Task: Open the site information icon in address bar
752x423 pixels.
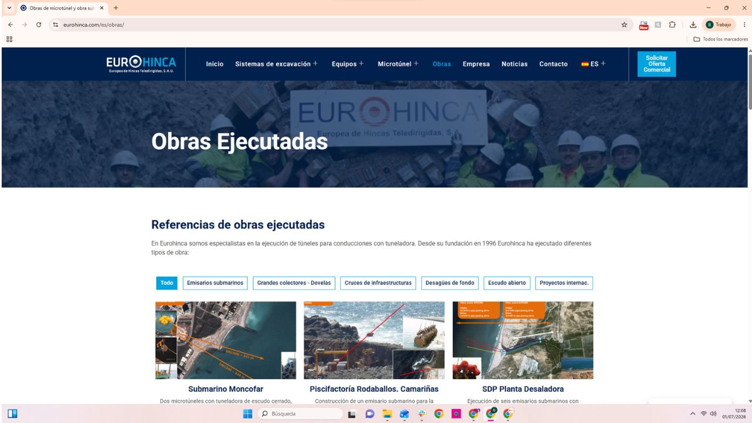Action: pyautogui.click(x=56, y=25)
